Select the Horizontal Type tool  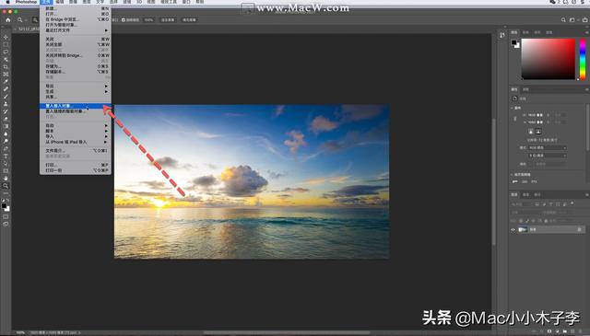(6, 156)
